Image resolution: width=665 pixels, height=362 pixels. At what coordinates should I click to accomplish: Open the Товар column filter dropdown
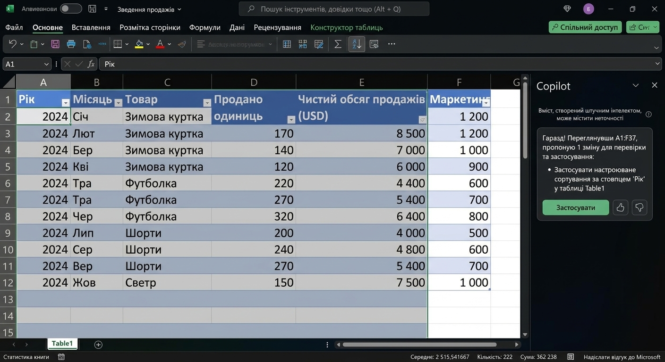click(x=207, y=103)
